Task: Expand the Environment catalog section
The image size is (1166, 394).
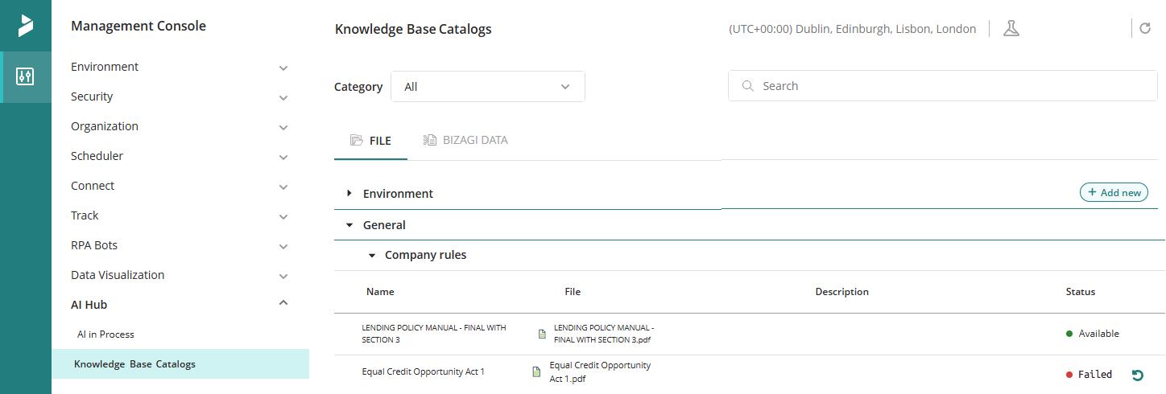Action: tap(349, 194)
